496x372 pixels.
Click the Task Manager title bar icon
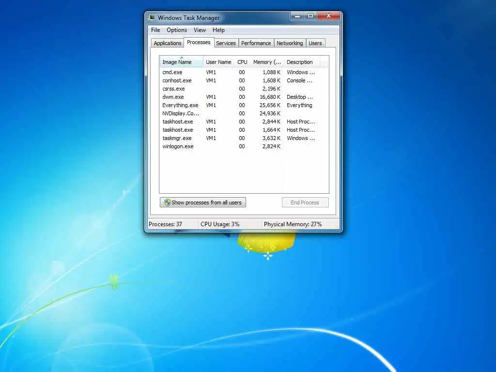click(x=152, y=17)
